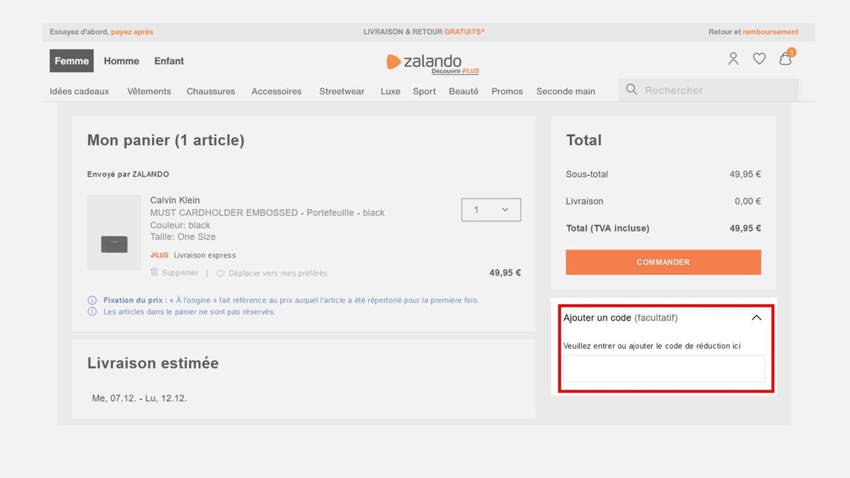Open the shopping bag icon

coord(786,58)
